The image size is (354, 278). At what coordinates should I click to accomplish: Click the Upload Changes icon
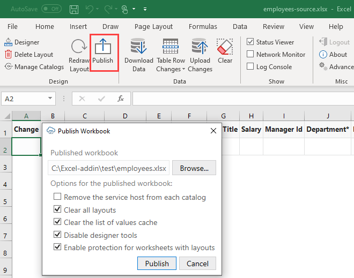coord(200,46)
